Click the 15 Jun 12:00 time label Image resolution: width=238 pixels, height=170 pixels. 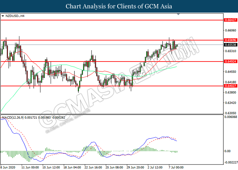point(51,167)
